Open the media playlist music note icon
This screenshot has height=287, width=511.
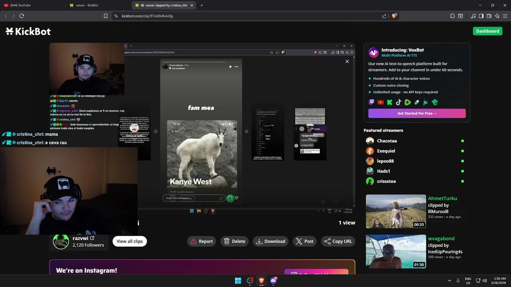[x=473, y=16]
